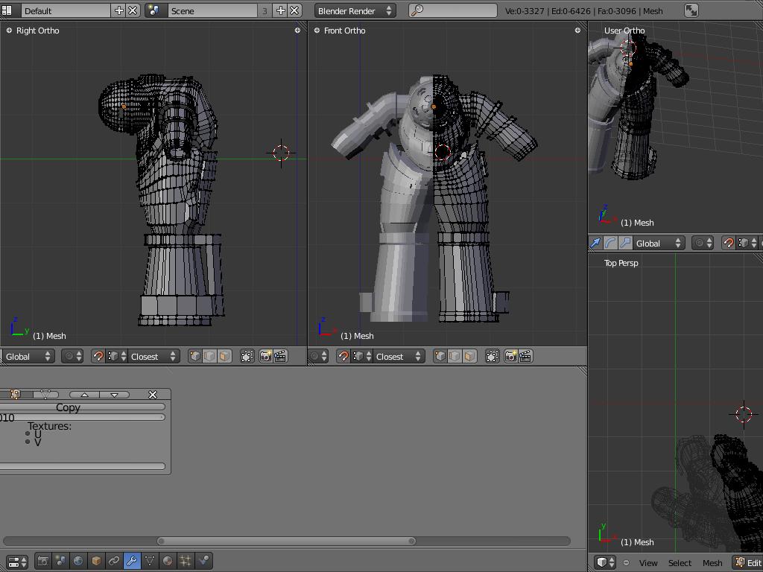Render OpenGL animation from Front Ortho view
The image size is (763, 572).
coord(525,357)
